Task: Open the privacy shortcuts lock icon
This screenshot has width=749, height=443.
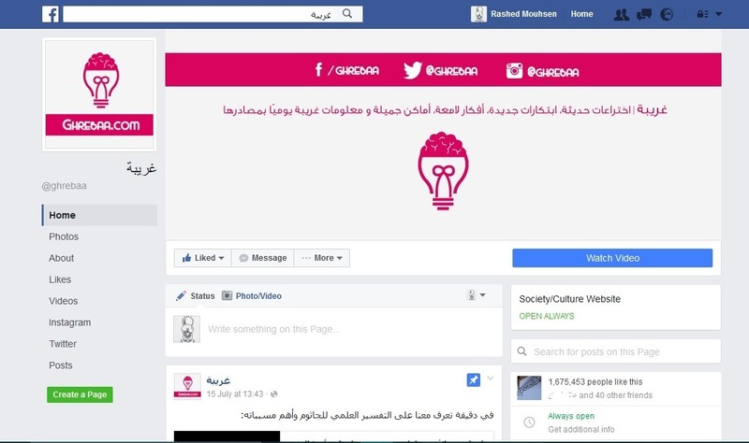Action: [x=702, y=14]
